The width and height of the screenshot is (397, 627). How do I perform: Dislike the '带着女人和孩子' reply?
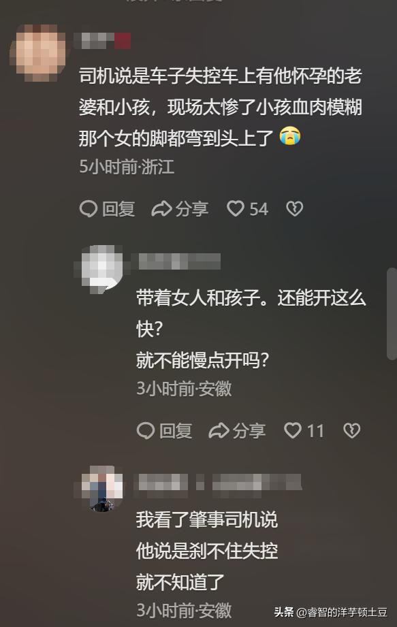pyautogui.click(x=352, y=431)
